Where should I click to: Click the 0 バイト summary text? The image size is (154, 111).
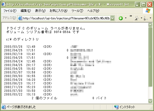pos(100,98)
